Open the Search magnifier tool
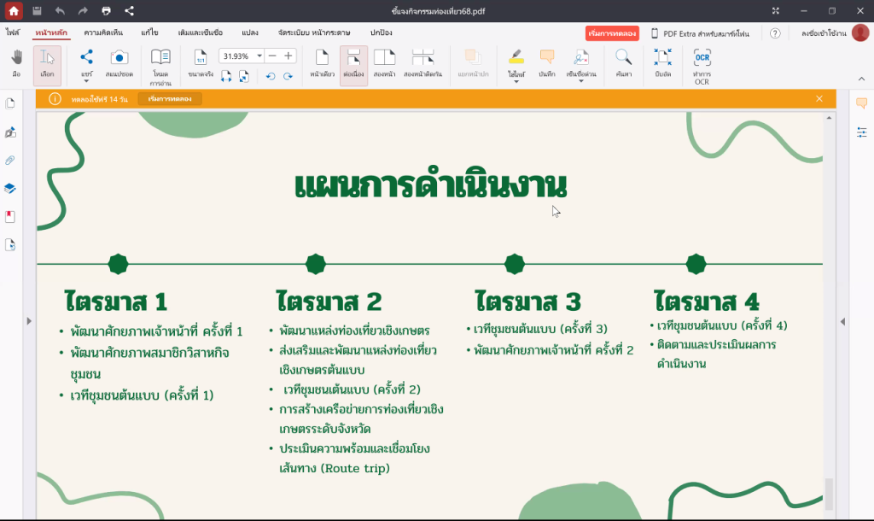This screenshot has height=521, width=874. coord(623,63)
